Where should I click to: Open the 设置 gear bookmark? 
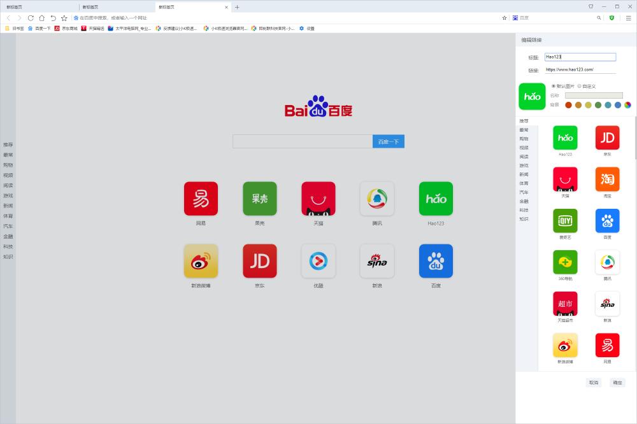307,29
